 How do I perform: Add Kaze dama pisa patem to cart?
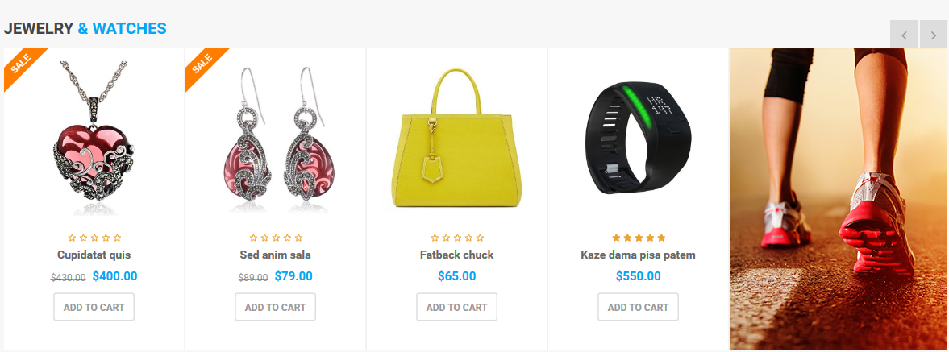[x=639, y=307]
